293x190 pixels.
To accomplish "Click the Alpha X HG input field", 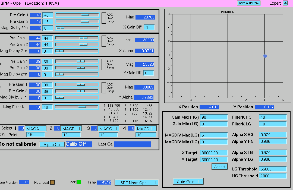I will click(x=273, y=135).
